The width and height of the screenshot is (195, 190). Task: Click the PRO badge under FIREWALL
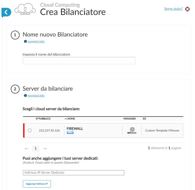coord(70,132)
